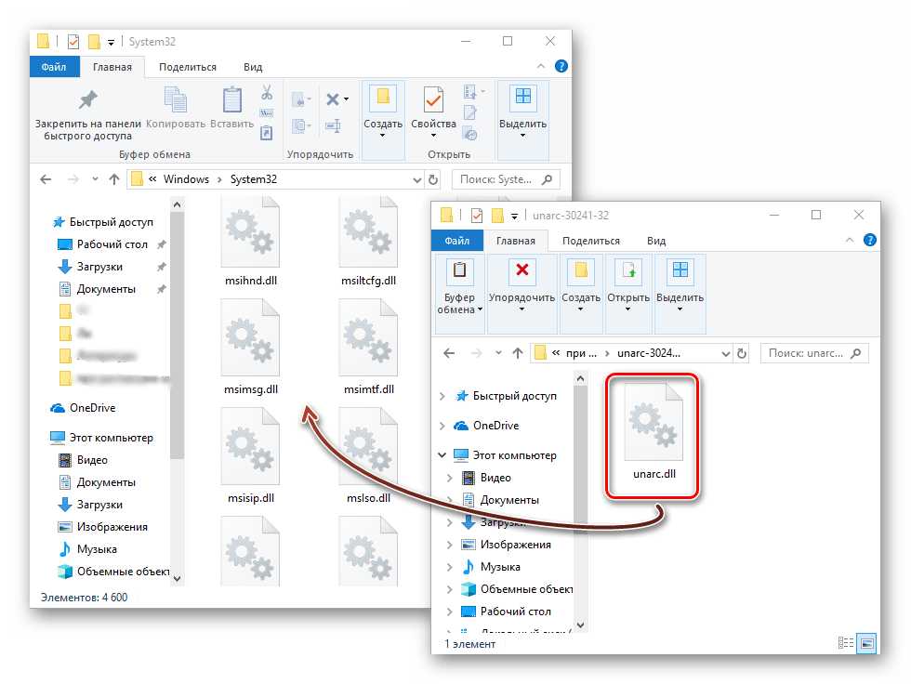Open Файл tab in unarc window
This screenshot has height=684, width=911.
(x=457, y=241)
